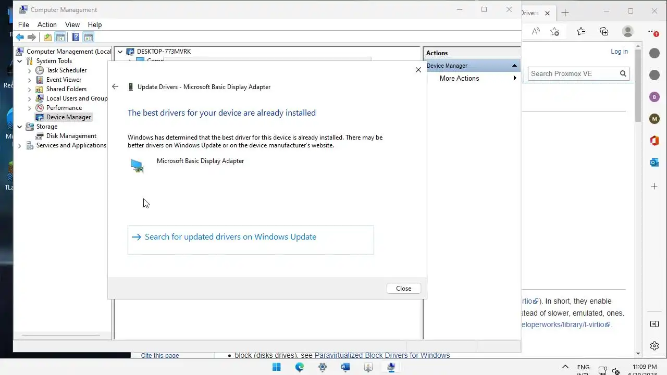Expand the Shared Folders node
Image resolution: width=667 pixels, height=375 pixels.
[30, 89]
